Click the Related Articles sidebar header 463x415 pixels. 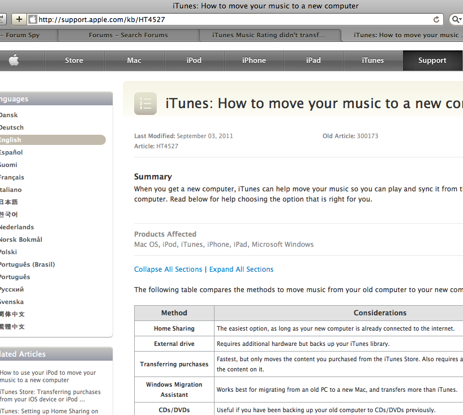point(56,354)
